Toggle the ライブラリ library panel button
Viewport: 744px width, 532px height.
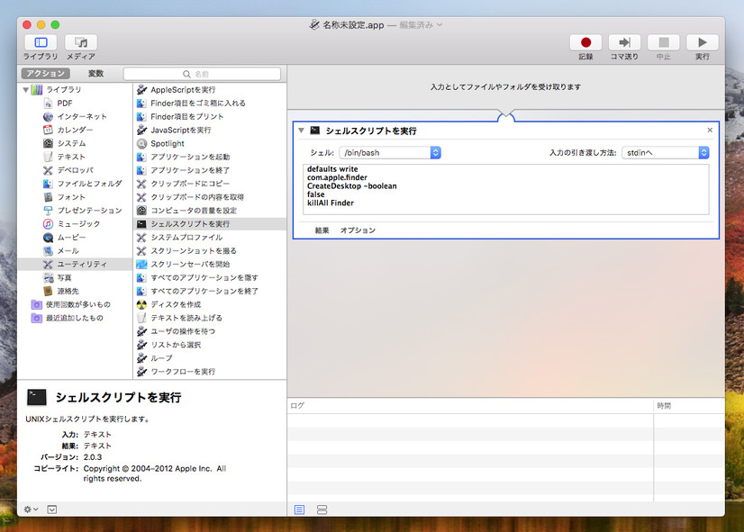point(41,42)
